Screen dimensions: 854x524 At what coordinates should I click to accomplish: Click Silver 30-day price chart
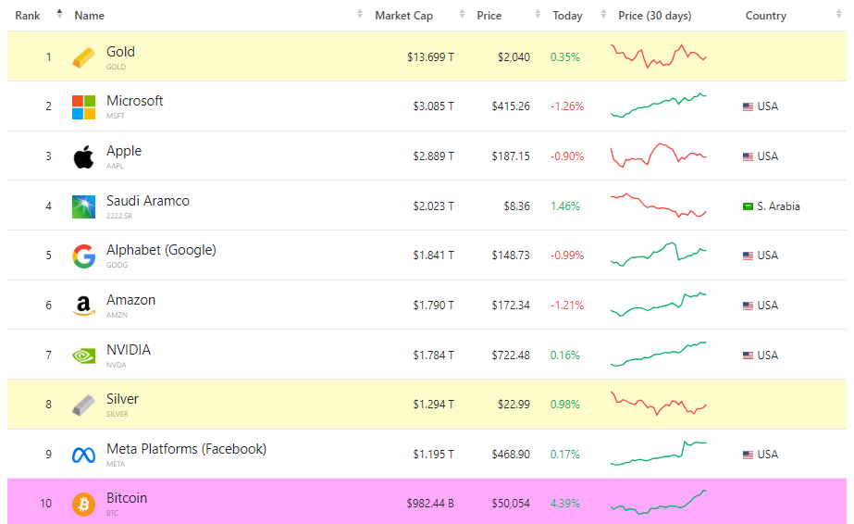tap(659, 404)
